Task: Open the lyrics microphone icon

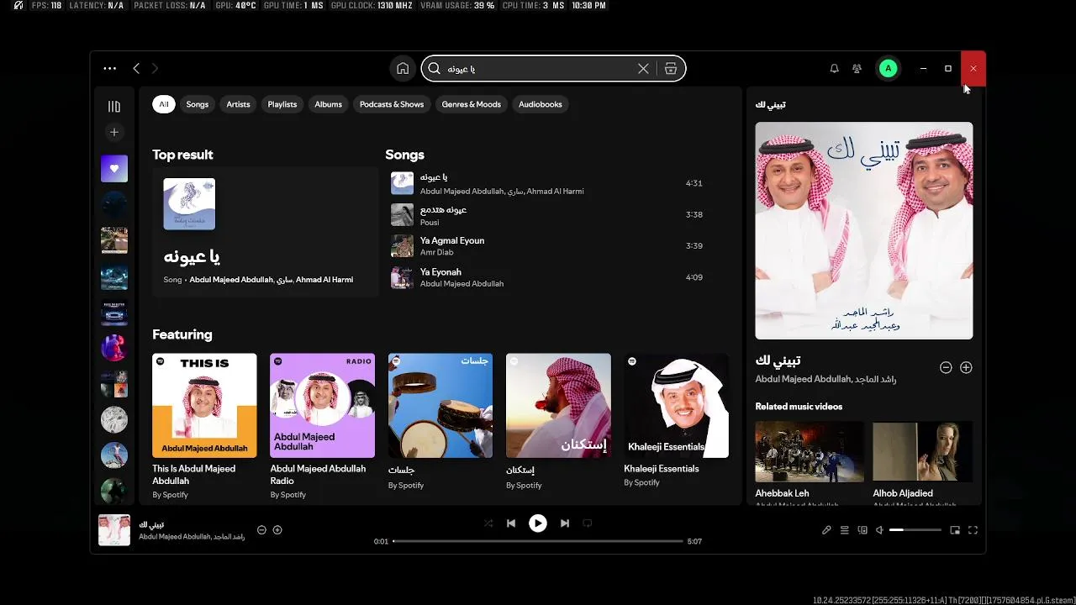Action: click(826, 530)
